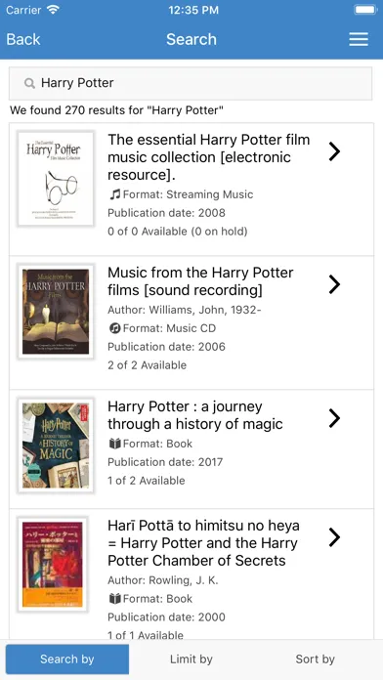Click the Book icon for Chamber of Secrets

[114, 599]
